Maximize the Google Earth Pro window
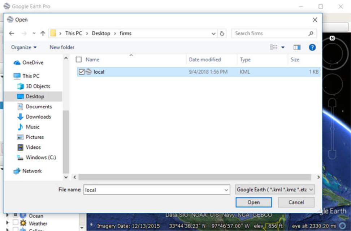This screenshot has height=231, width=351. pyautogui.click(x=321, y=7)
